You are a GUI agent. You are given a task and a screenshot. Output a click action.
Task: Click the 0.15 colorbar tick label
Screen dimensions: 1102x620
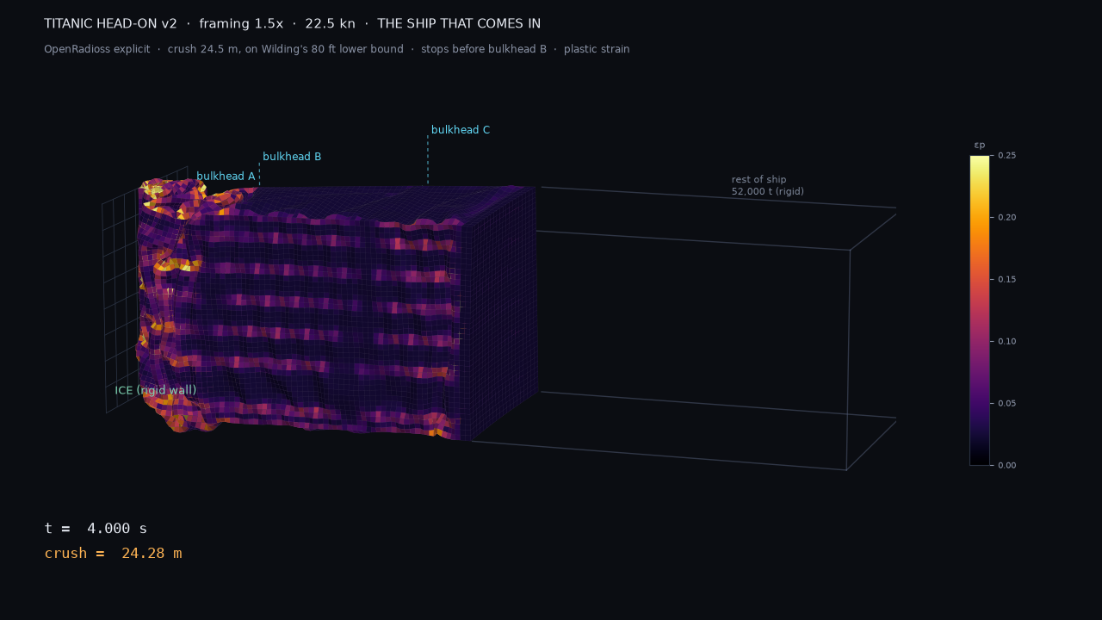(1007, 280)
